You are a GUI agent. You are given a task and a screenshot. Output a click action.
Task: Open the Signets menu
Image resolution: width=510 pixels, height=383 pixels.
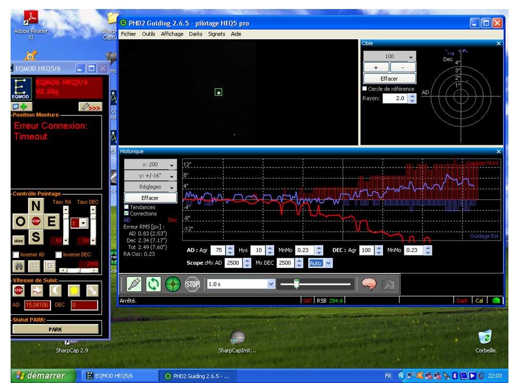coord(217,34)
